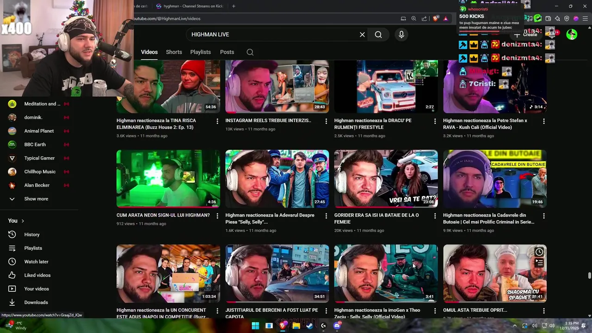Open options menu for NEON SIGN-UL video
592x333 pixels.
tap(217, 216)
